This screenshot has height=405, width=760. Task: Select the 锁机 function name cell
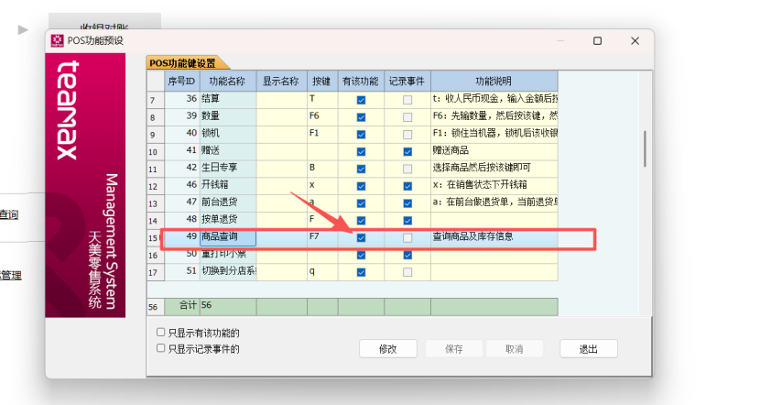[228, 134]
